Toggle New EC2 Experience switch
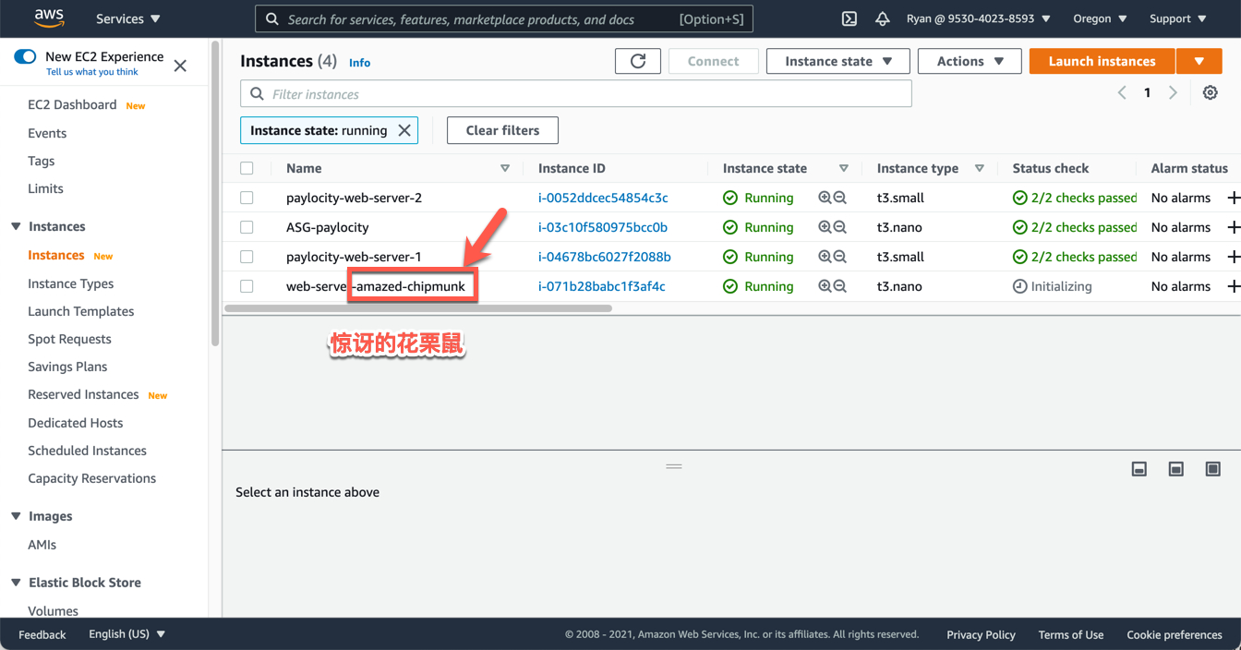The image size is (1241, 650). 25,56
